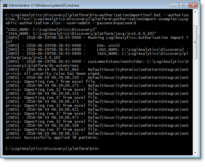
Task: Click the final prompt 'C:\LogiAnalytics\Discovery2\platform\bin>'
Action: [x=53, y=148]
